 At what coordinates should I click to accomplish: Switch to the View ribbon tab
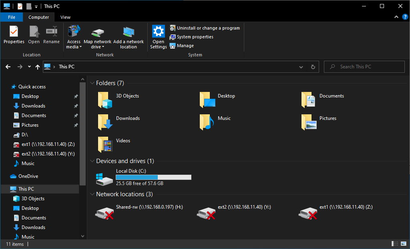65,17
